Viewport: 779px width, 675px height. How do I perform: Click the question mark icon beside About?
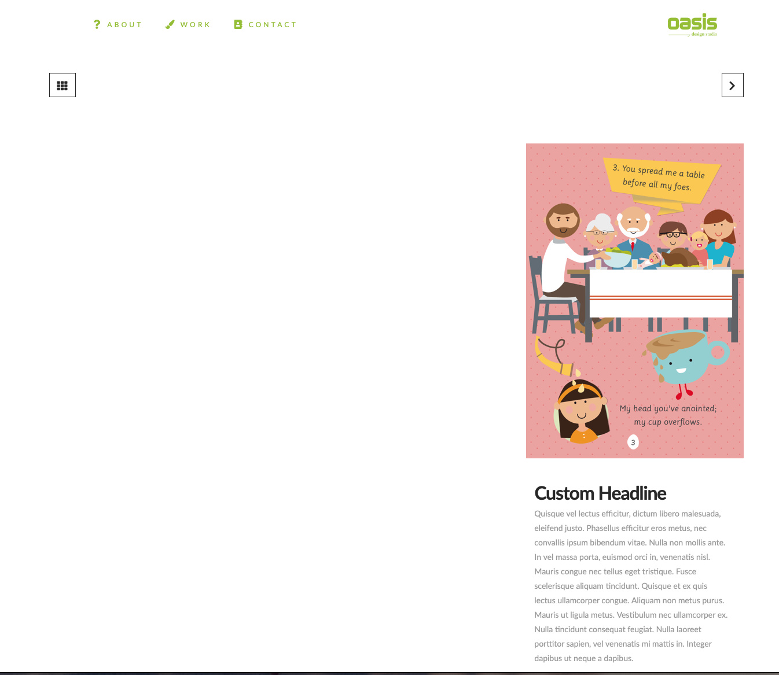(97, 24)
